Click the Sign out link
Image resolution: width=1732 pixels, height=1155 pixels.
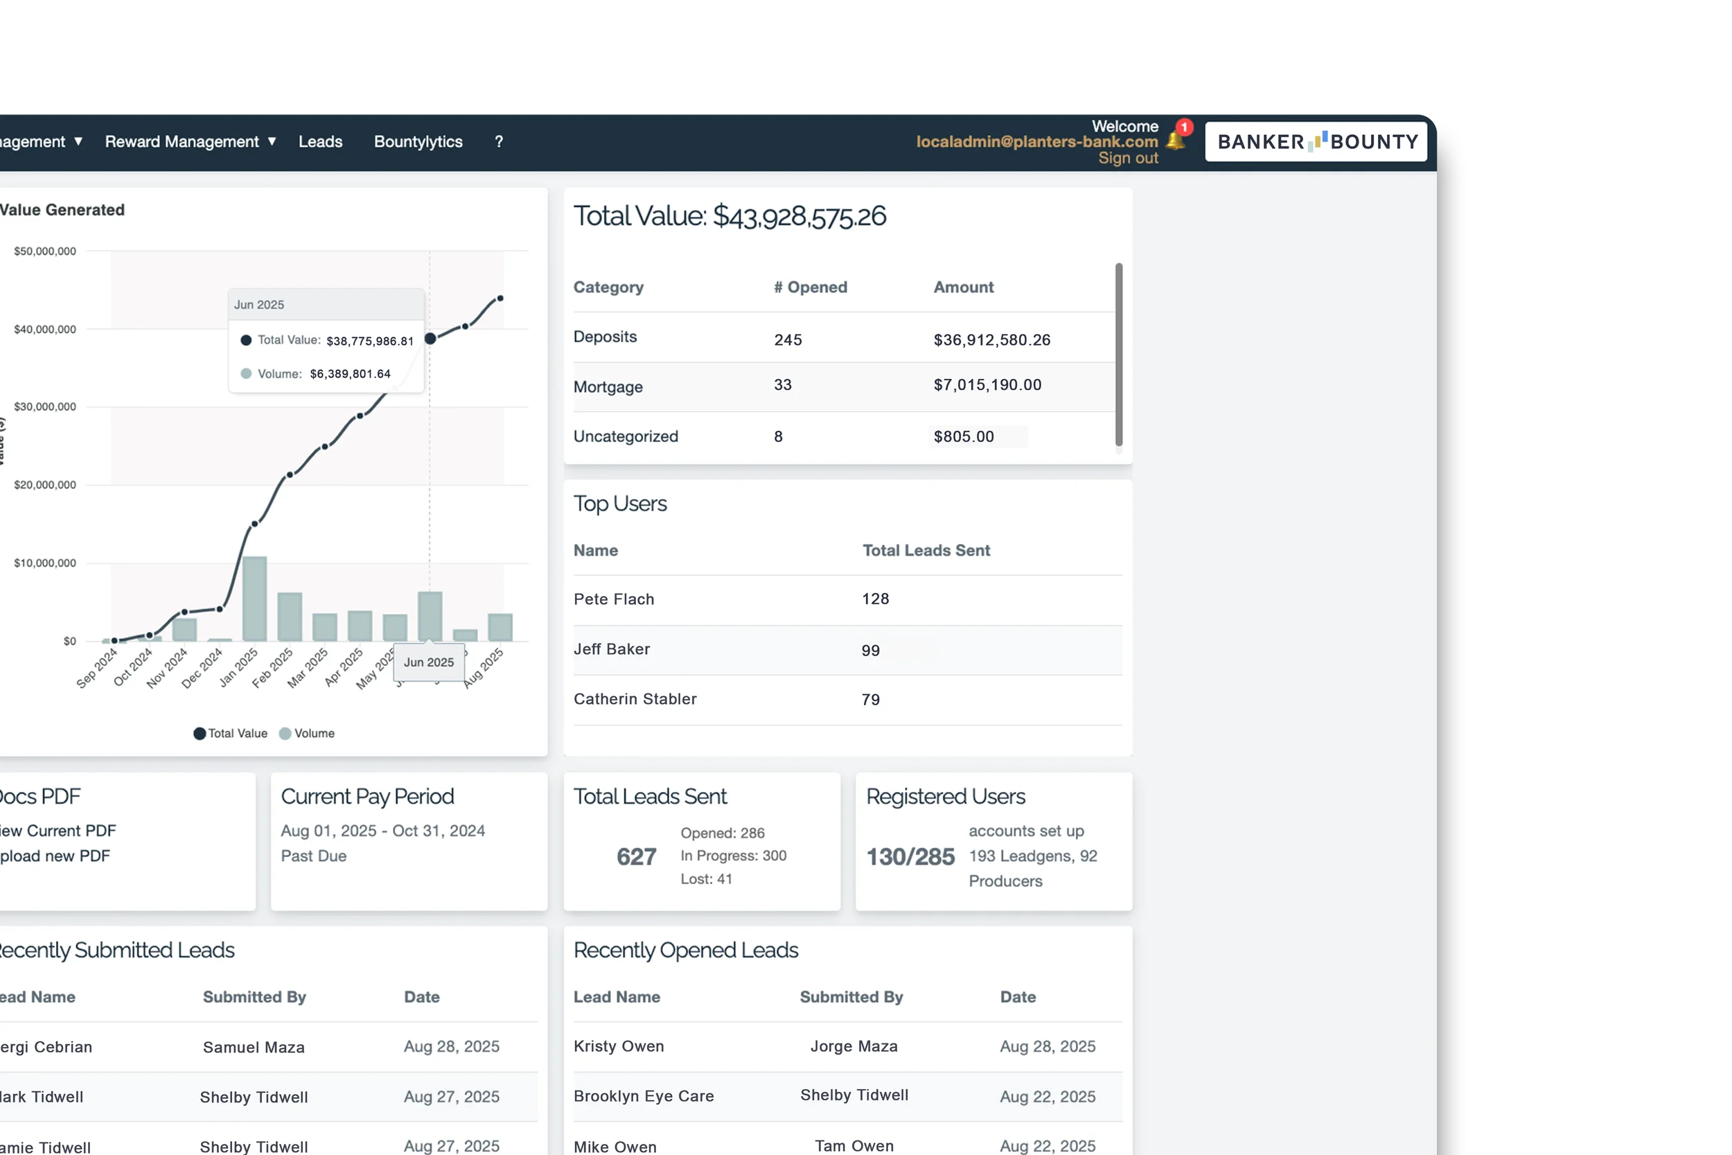1127,159
